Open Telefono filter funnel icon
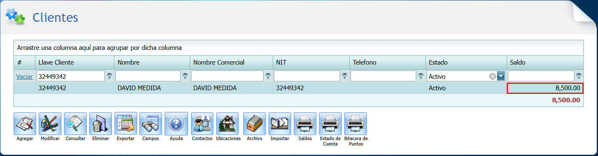The width and height of the screenshot is (598, 156). click(x=421, y=76)
